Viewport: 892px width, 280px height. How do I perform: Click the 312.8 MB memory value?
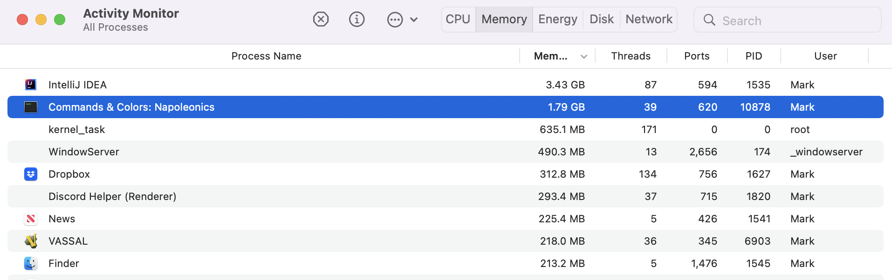(x=562, y=174)
